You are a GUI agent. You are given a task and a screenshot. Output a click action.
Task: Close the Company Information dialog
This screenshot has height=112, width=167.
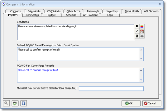click(160, 4)
